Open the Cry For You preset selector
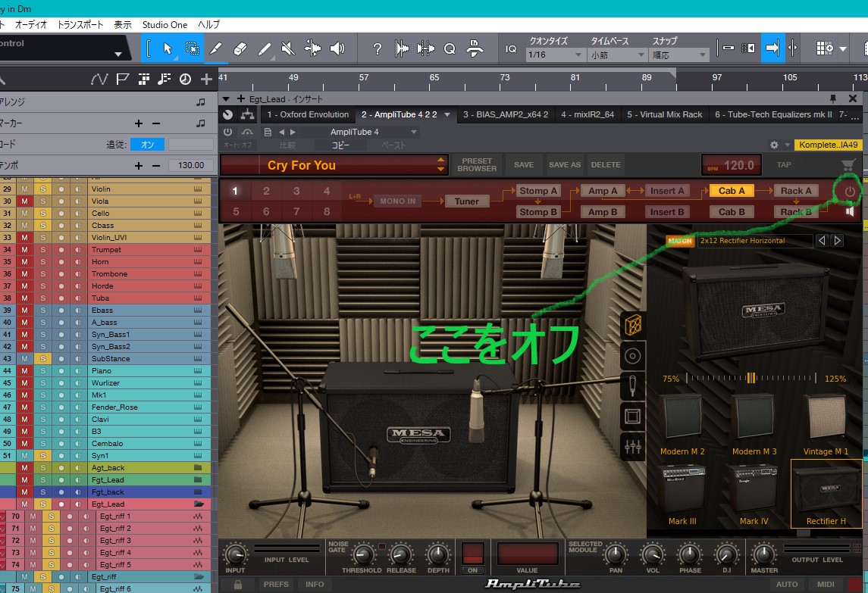 click(x=334, y=165)
